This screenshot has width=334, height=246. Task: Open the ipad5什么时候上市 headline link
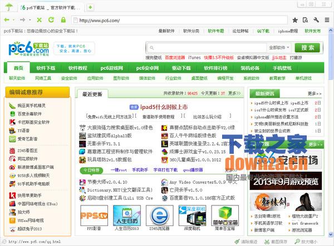pyautogui.click(x=164, y=107)
